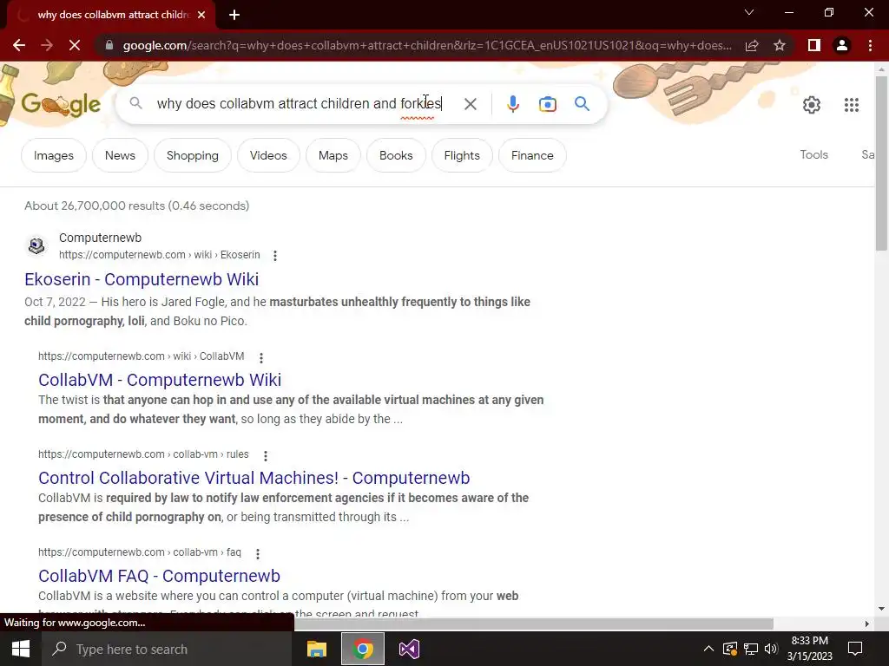Select the Books filter
Screen dimensions: 889x666
(396, 155)
